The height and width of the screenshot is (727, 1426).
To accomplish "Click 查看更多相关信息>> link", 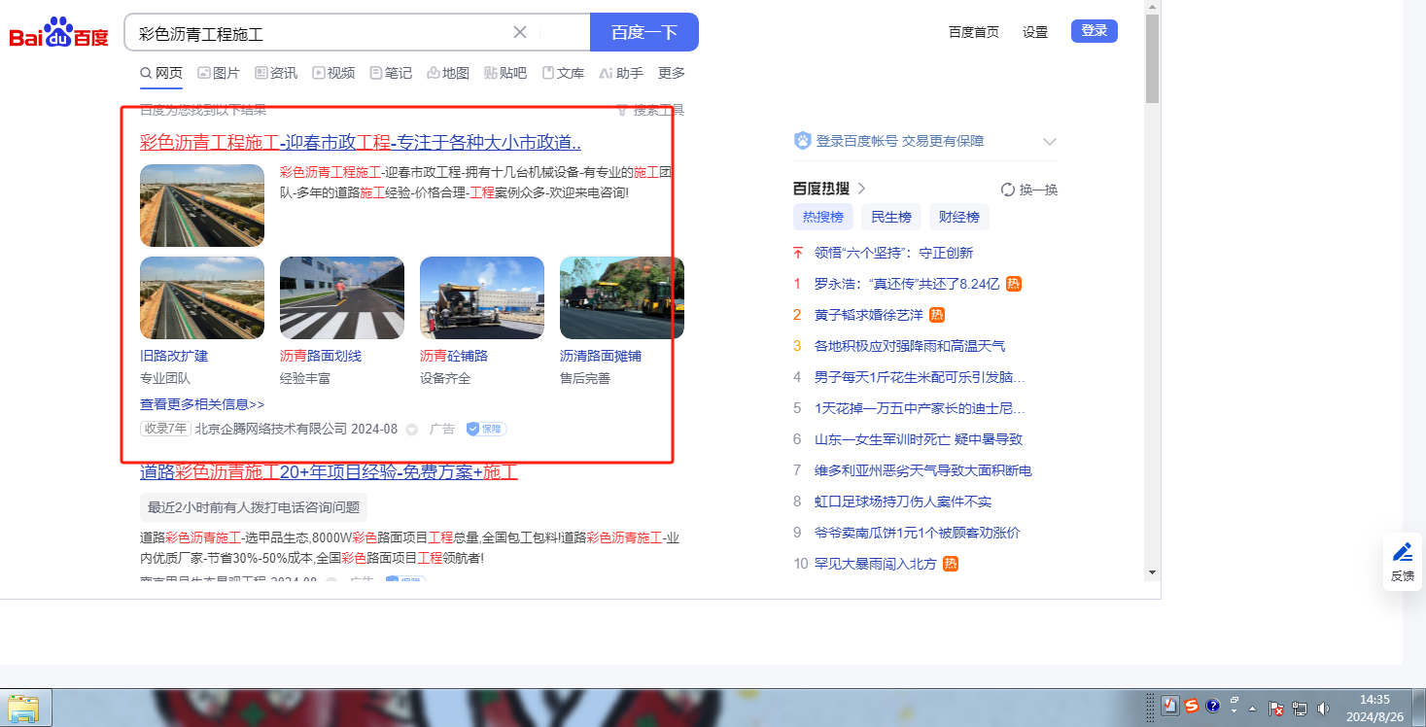I will pyautogui.click(x=202, y=404).
